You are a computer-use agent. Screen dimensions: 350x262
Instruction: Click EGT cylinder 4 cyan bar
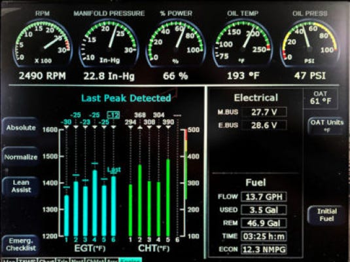95,203
